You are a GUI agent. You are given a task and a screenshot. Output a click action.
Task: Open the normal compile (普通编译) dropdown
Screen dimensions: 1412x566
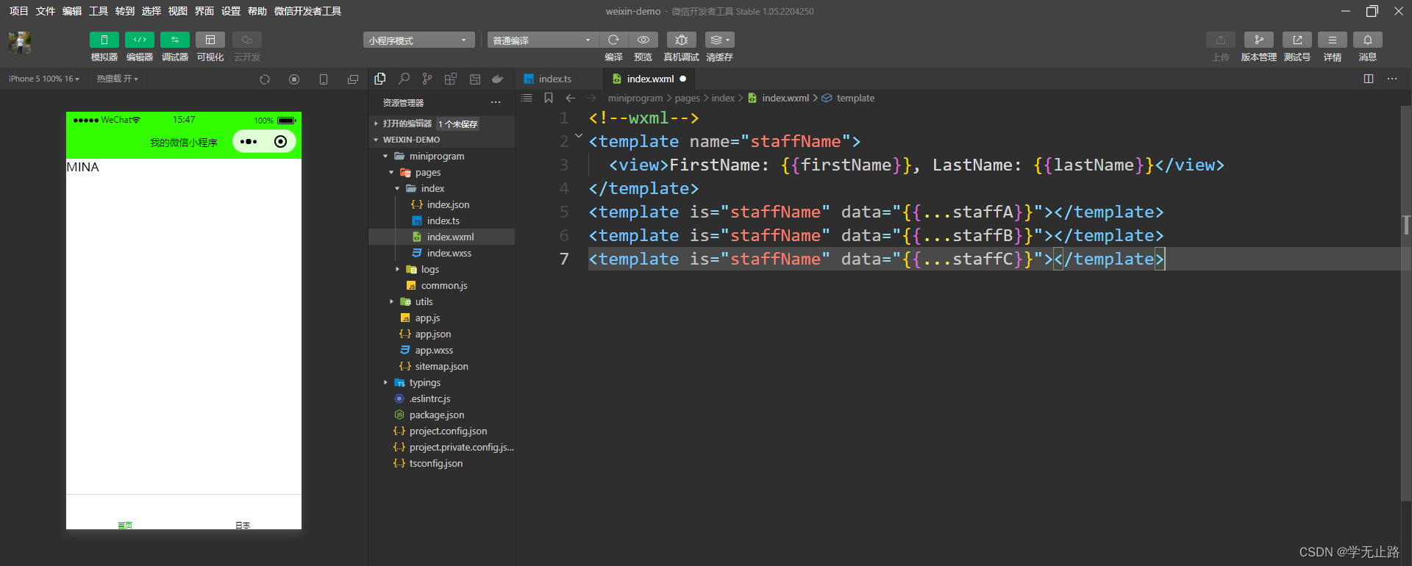[543, 40]
